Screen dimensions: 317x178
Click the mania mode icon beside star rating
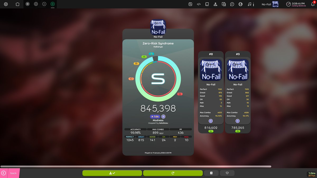coord(164,117)
